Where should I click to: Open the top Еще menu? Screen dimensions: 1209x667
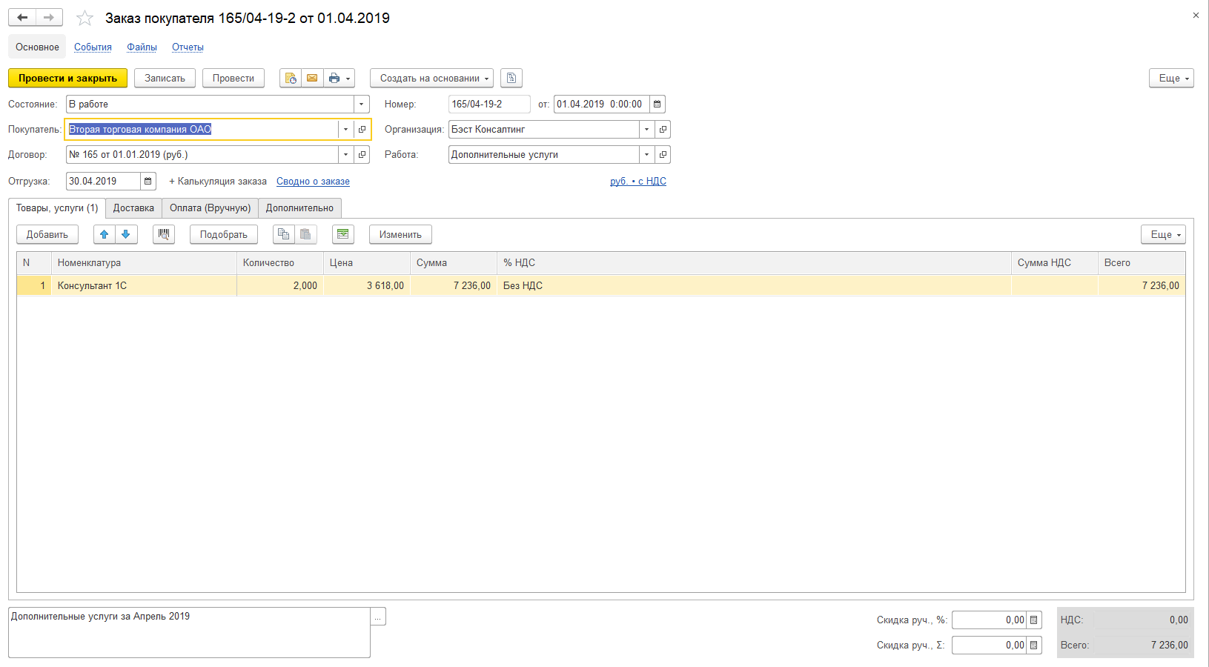(1172, 78)
